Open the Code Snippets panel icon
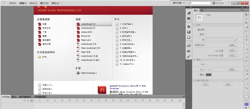The width and height of the screenshot is (250, 109). (189, 45)
